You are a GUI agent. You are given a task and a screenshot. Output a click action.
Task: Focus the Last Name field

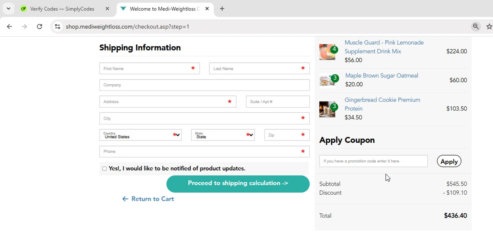(x=259, y=68)
